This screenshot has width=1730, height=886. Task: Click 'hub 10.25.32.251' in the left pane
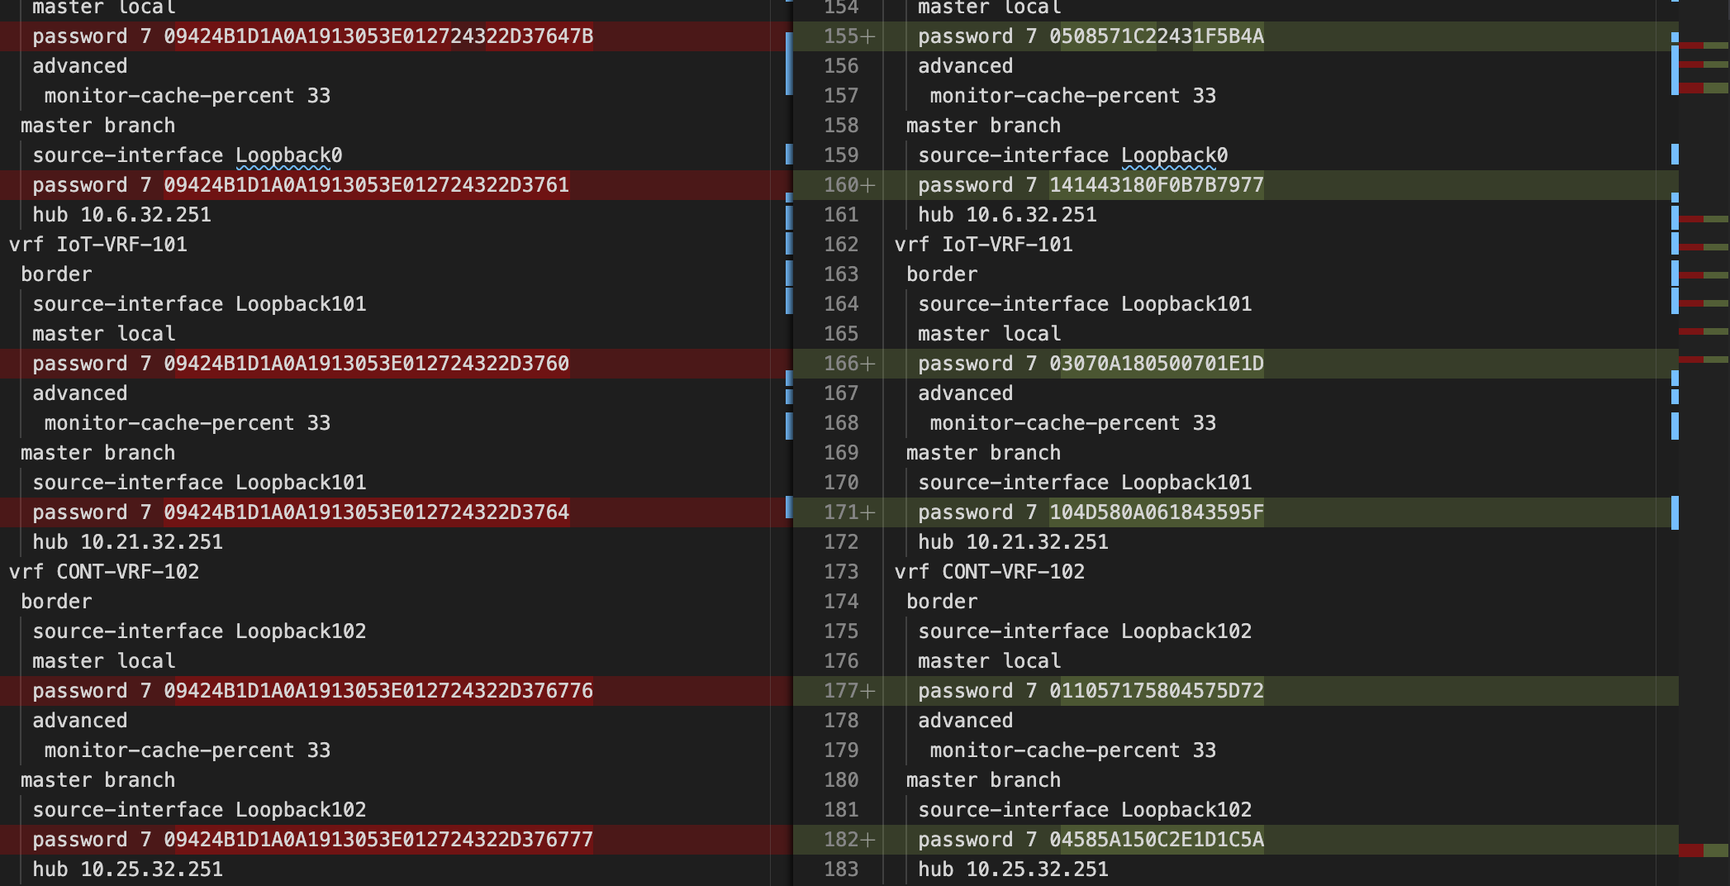coord(127,869)
